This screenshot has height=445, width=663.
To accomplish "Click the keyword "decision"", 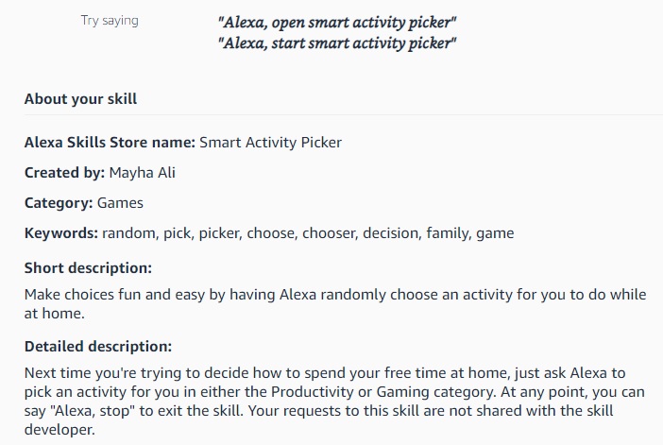I will pyautogui.click(x=390, y=232).
